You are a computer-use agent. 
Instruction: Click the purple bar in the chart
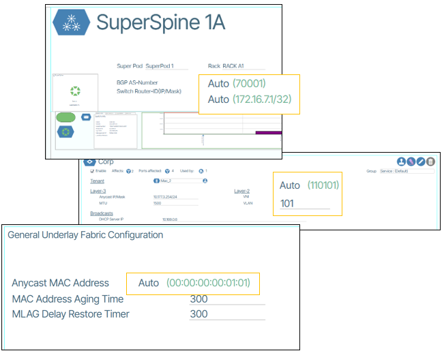pyautogui.click(x=267, y=133)
